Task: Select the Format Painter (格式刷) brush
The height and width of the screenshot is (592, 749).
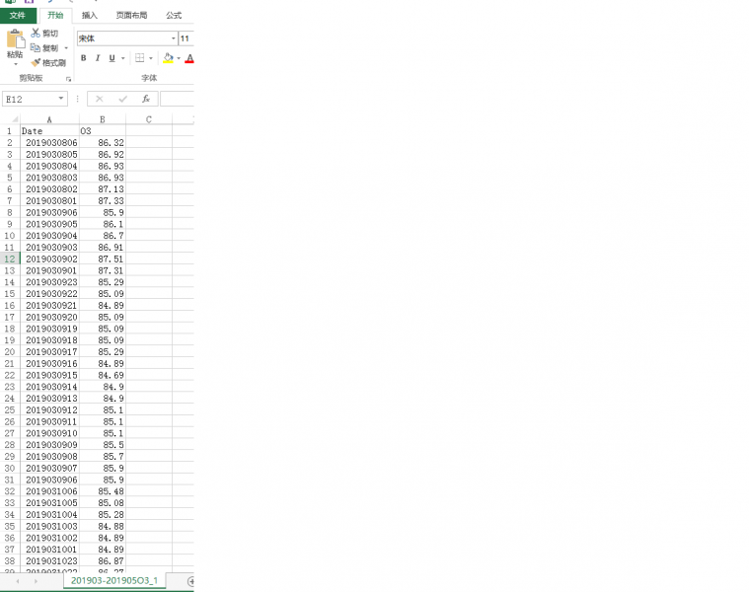Action: click(x=36, y=62)
